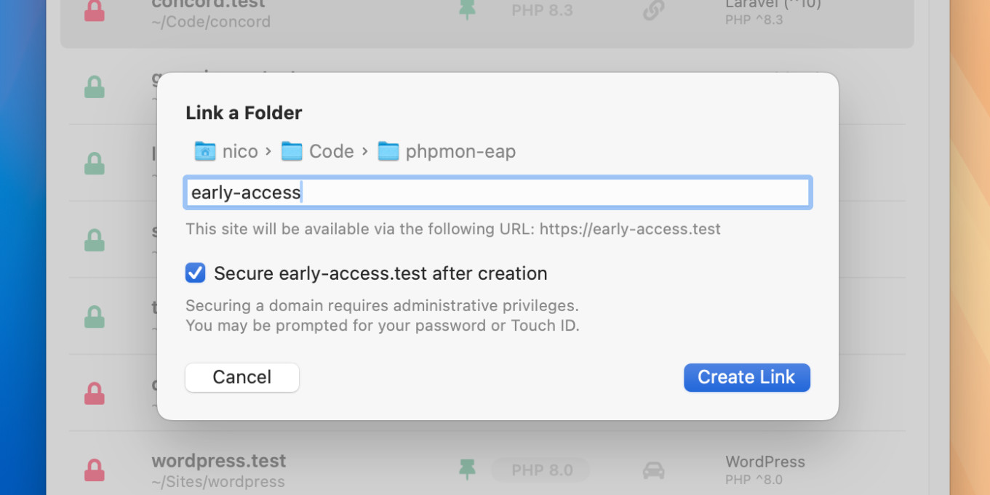
Task: Uncheck Secure early-access.test after creation
Action: point(196,273)
